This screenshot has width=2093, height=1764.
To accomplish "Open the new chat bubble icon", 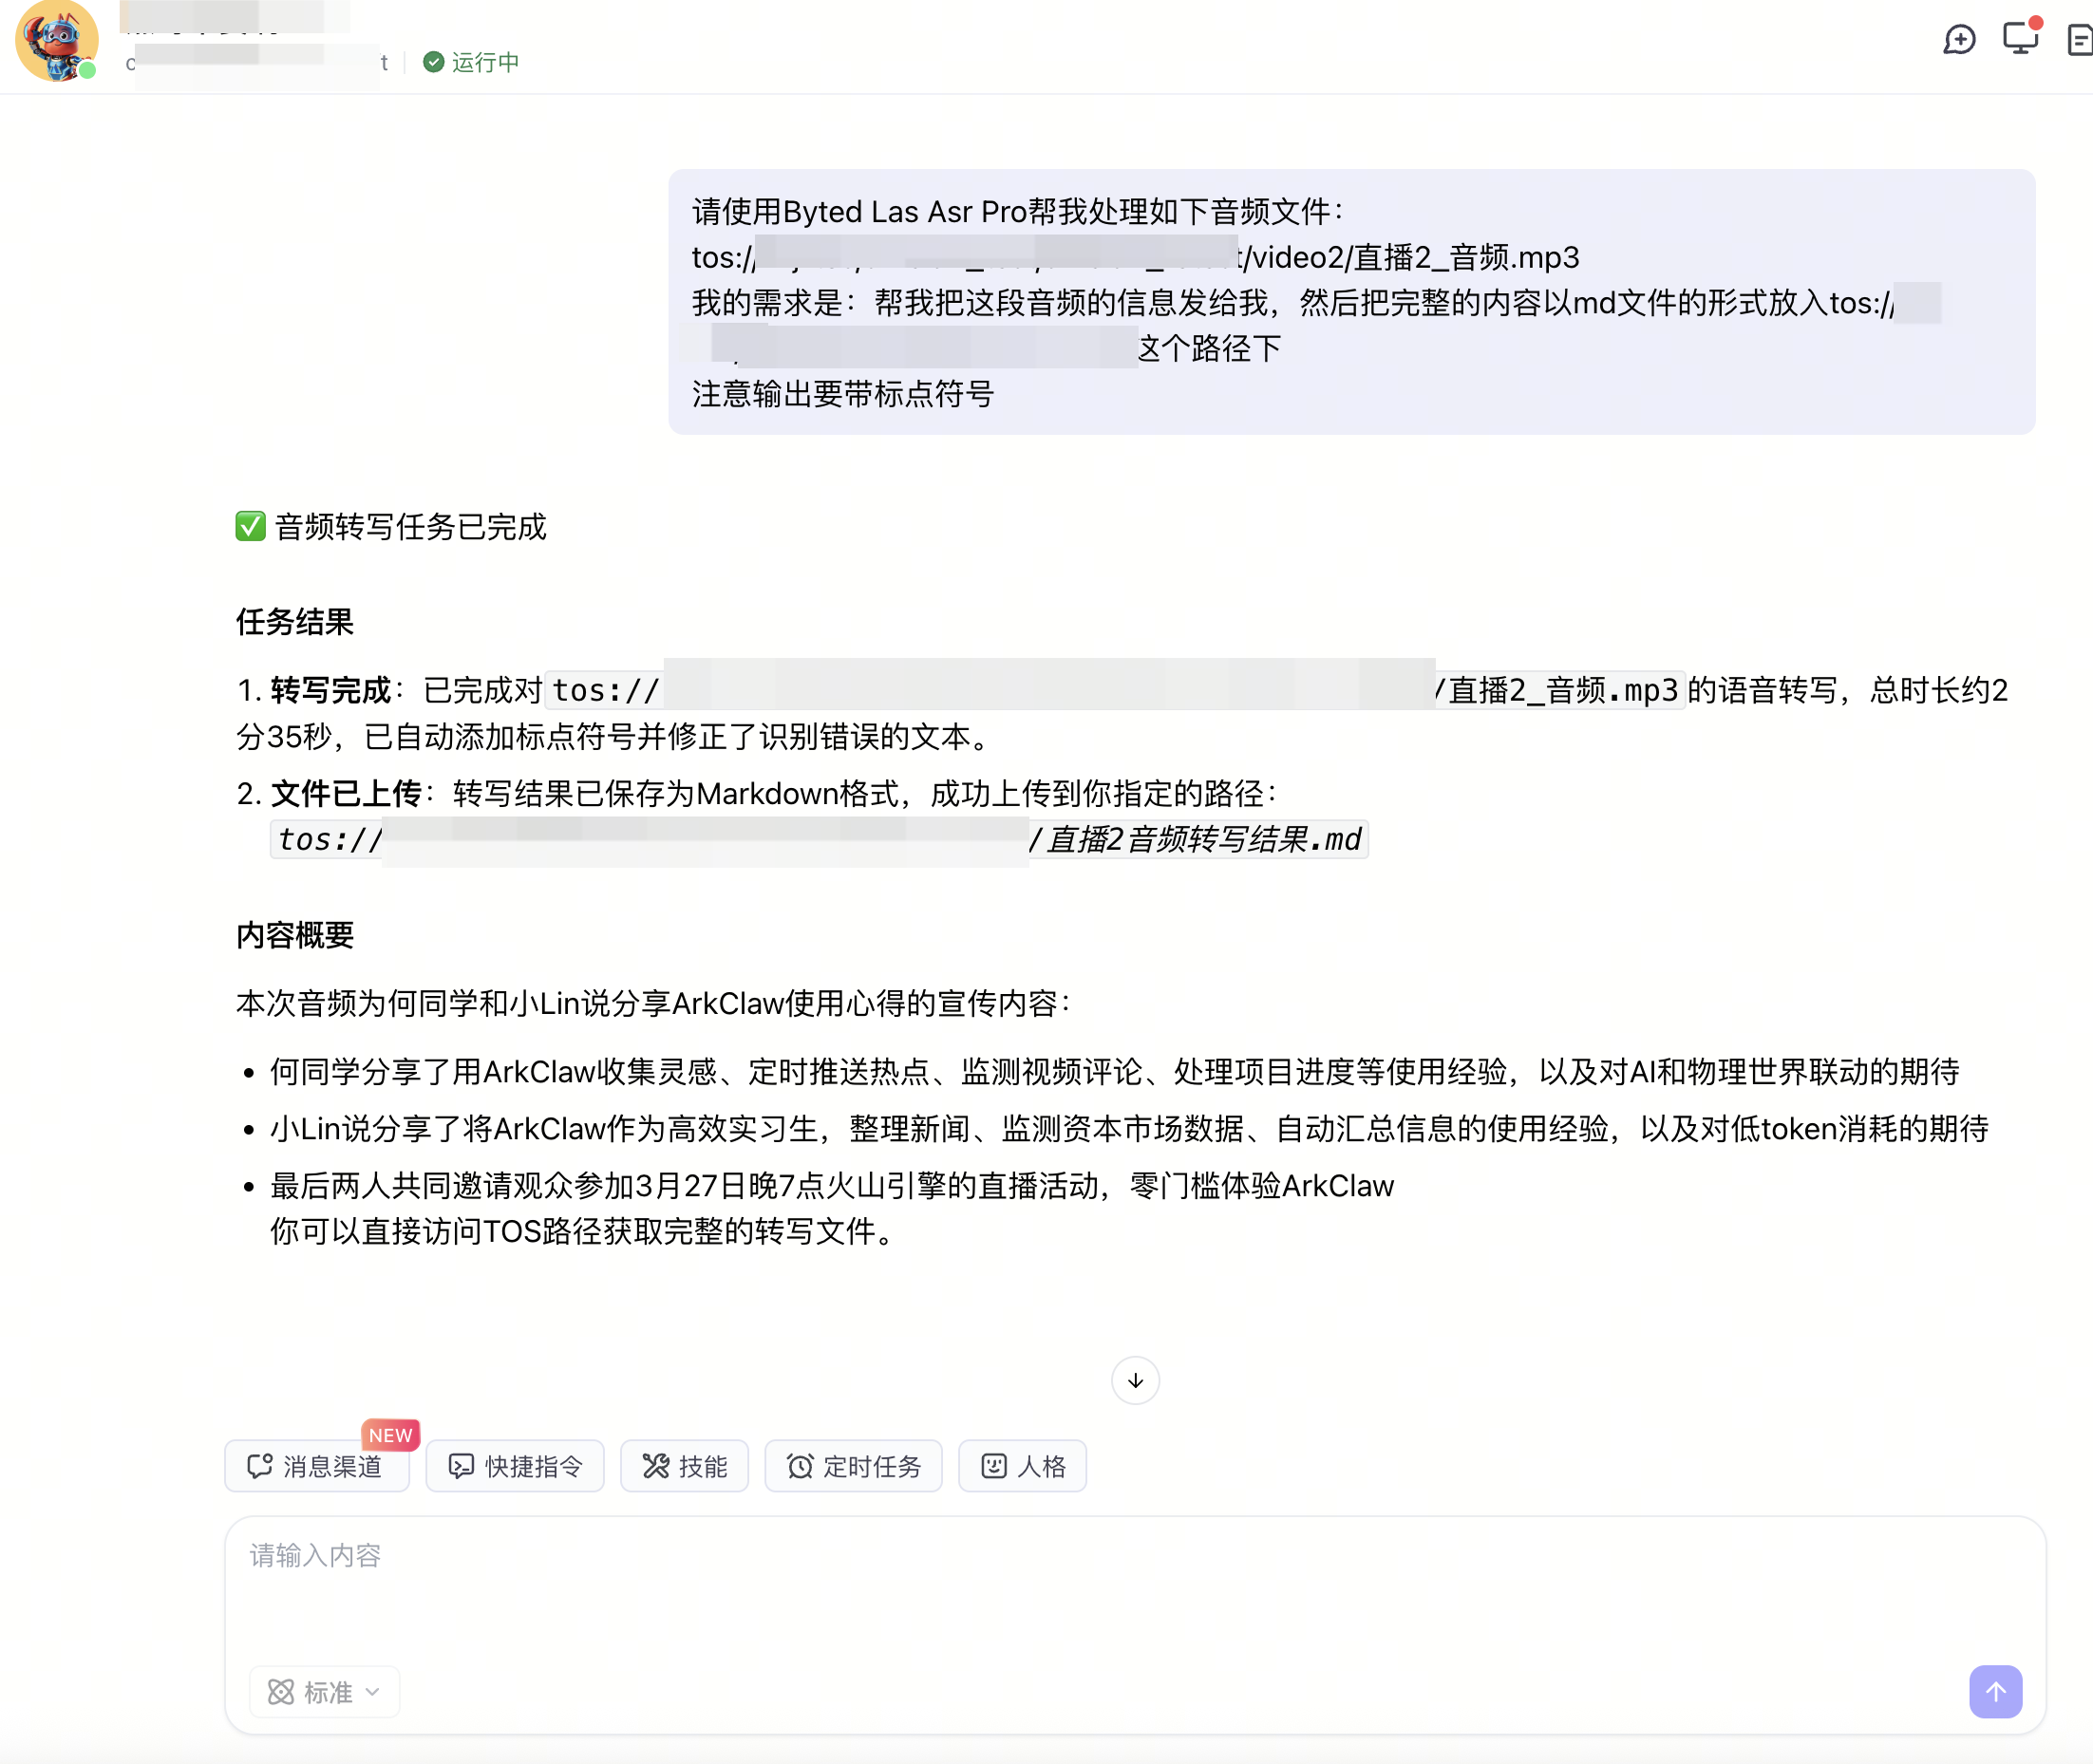I will [x=1959, y=40].
